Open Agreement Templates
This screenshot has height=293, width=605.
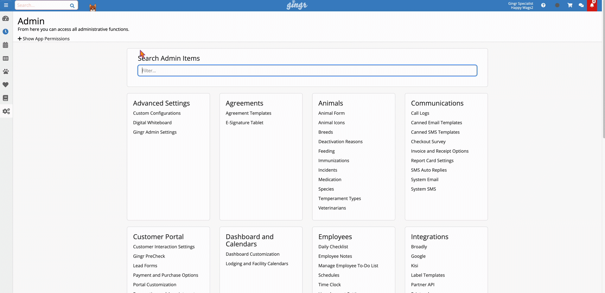tap(248, 113)
